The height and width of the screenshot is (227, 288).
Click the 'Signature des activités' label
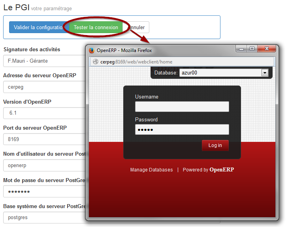[32, 50]
